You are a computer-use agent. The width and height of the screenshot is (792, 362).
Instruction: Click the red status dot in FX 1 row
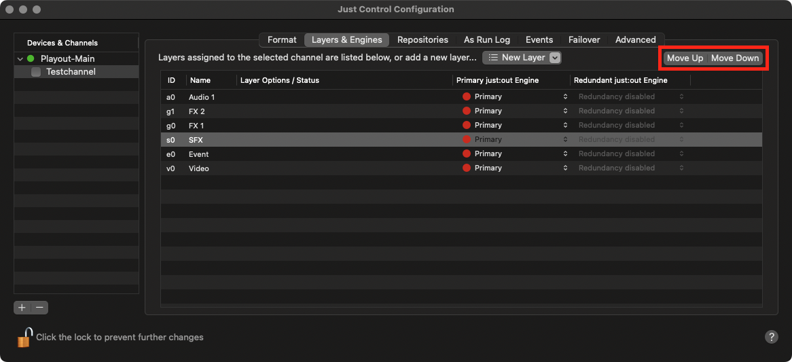point(466,125)
